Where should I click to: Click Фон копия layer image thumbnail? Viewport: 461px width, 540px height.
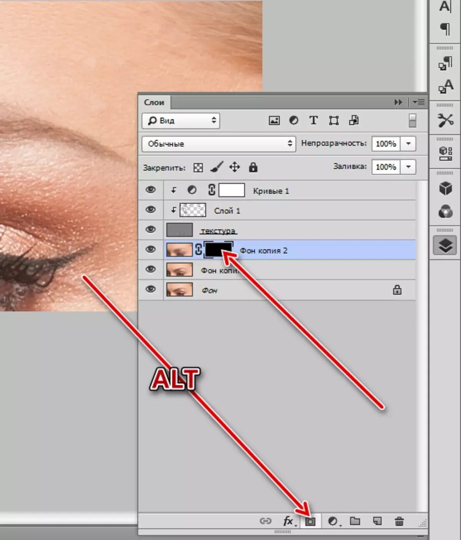coord(179,270)
